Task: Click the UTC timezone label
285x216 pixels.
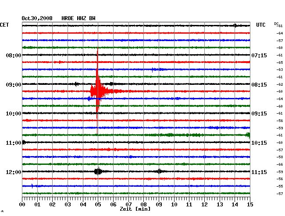Action: 260,25
